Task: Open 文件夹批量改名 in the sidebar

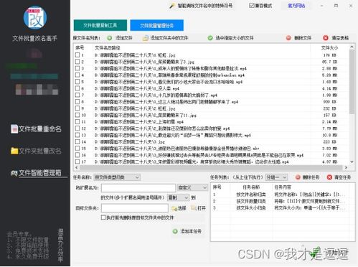Action: [x=36, y=151]
